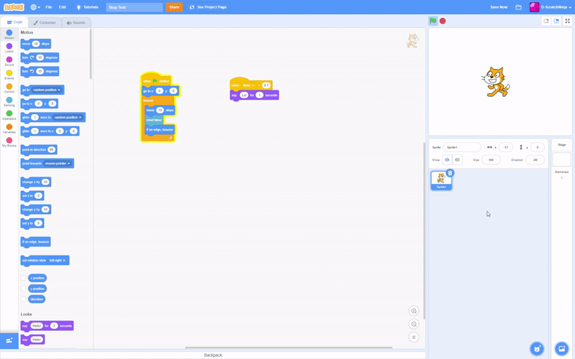
Task: Click the block palette vertical scrollbar
Action: tap(91, 54)
